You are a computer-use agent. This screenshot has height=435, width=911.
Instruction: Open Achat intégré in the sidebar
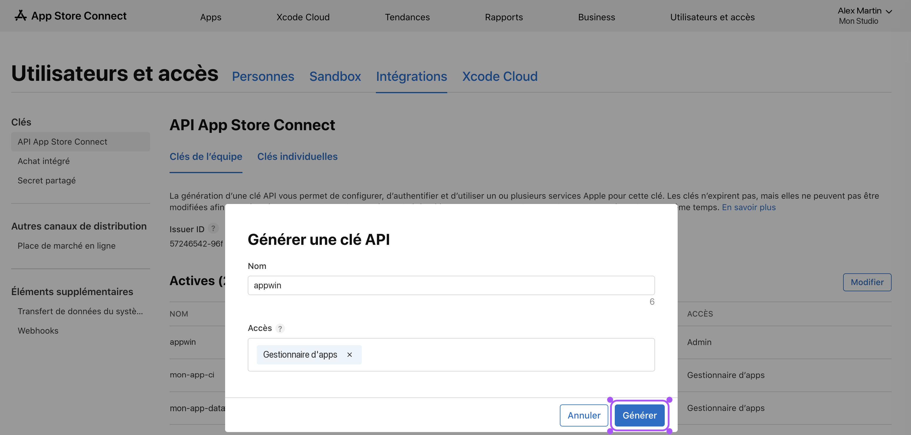coord(43,161)
